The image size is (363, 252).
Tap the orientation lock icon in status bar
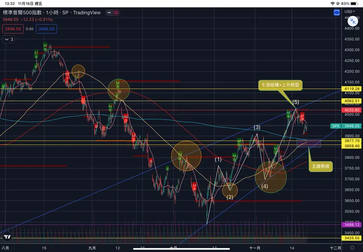338,3
